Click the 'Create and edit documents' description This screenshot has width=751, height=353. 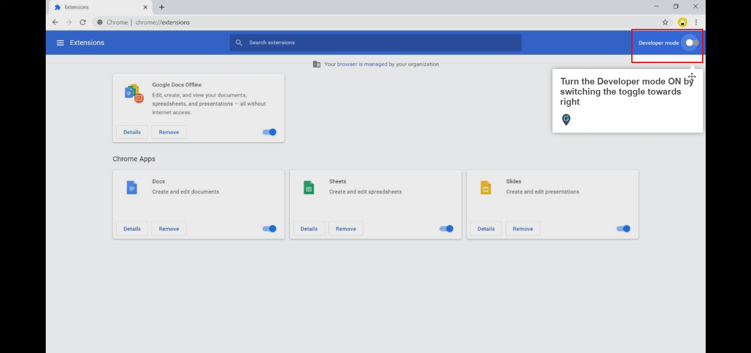click(186, 192)
